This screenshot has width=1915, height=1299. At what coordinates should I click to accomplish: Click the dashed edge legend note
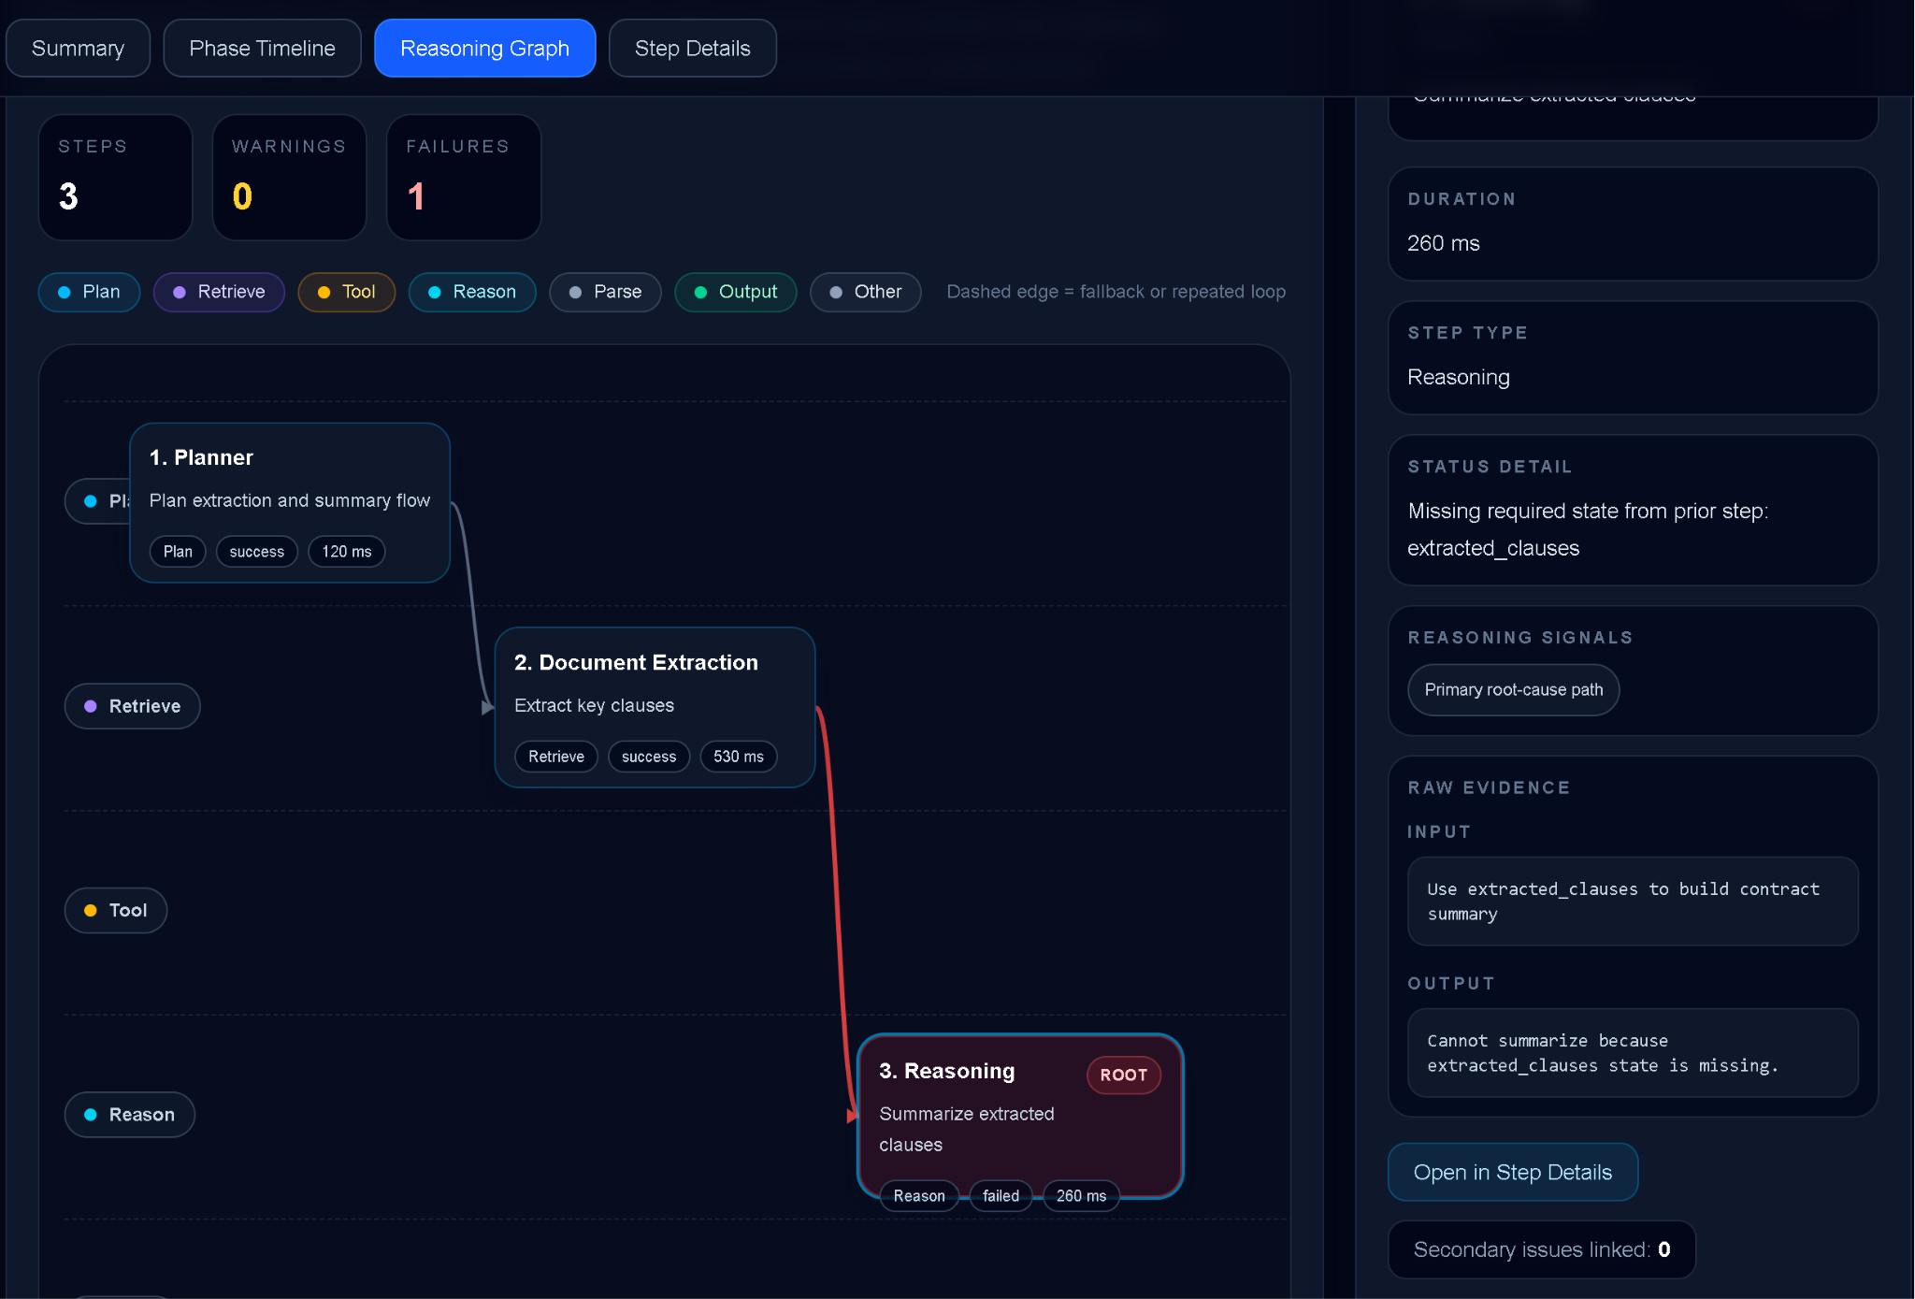pyautogui.click(x=1116, y=292)
